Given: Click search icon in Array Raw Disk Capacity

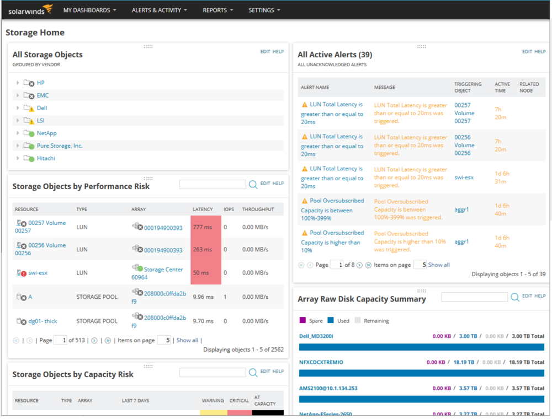Looking at the screenshot, I should (514, 297).
